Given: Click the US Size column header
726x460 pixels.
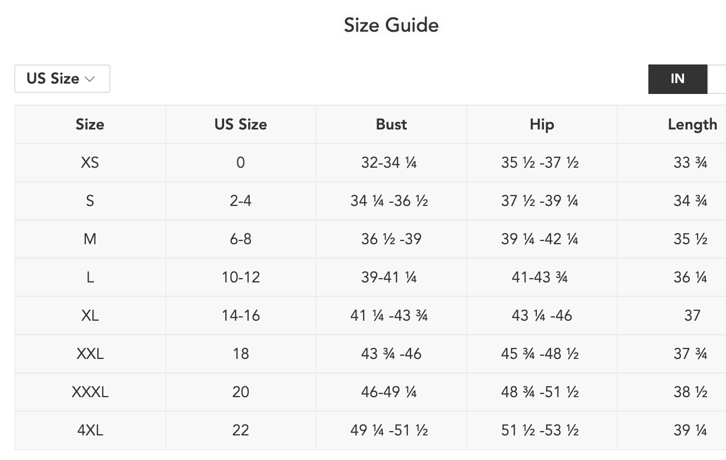Looking at the screenshot, I should coord(241,125).
